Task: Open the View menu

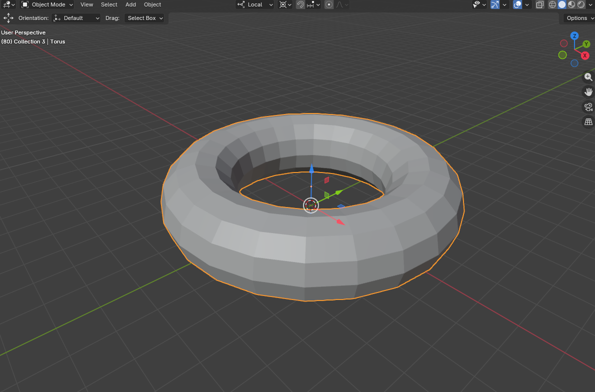Action: (86, 4)
